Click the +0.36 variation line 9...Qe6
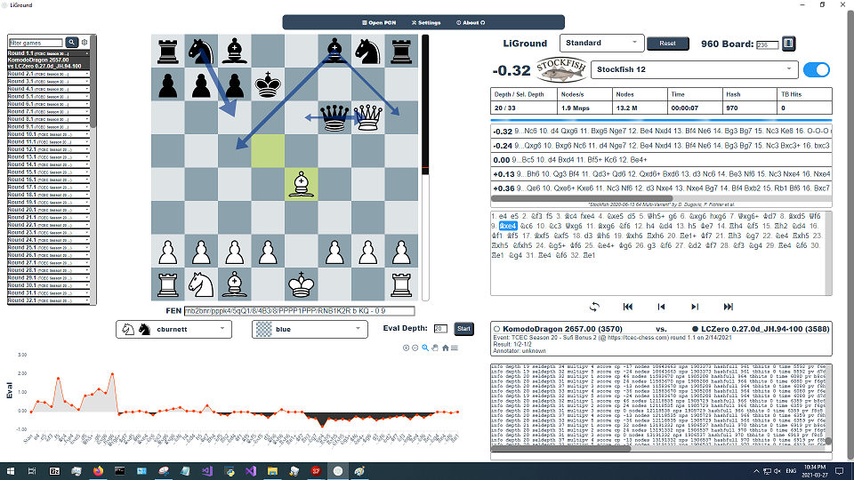854x480 pixels. 661,188
